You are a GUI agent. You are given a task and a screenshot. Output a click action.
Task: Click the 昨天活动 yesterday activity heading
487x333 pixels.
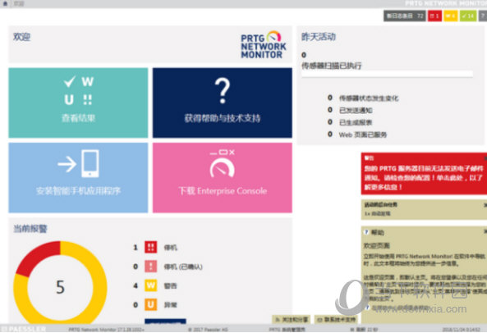[x=319, y=37]
